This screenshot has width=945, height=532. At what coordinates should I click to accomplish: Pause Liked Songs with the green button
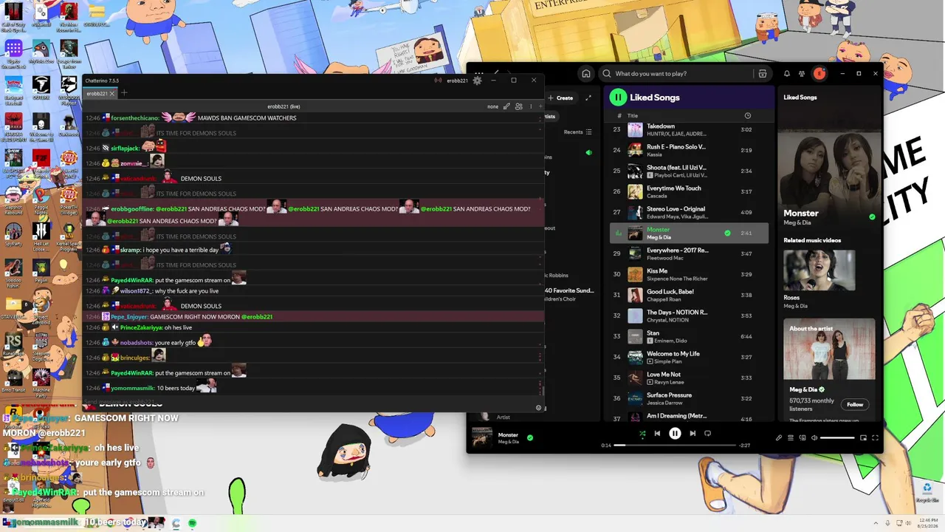pyautogui.click(x=618, y=97)
